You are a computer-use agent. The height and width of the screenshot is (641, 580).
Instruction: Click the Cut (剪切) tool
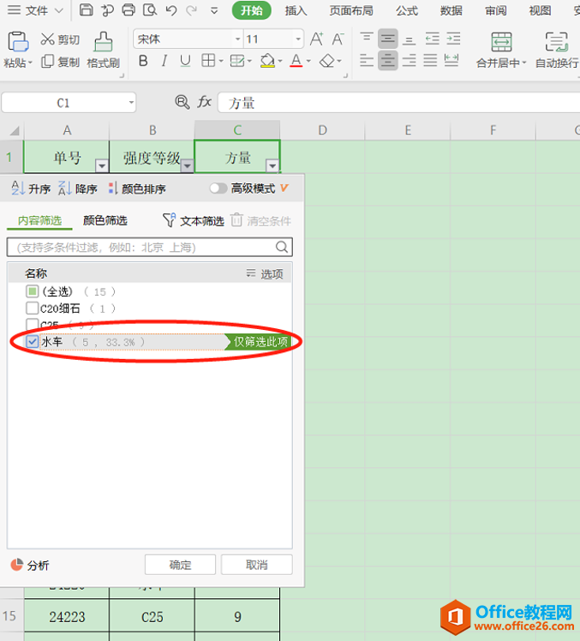pos(60,39)
